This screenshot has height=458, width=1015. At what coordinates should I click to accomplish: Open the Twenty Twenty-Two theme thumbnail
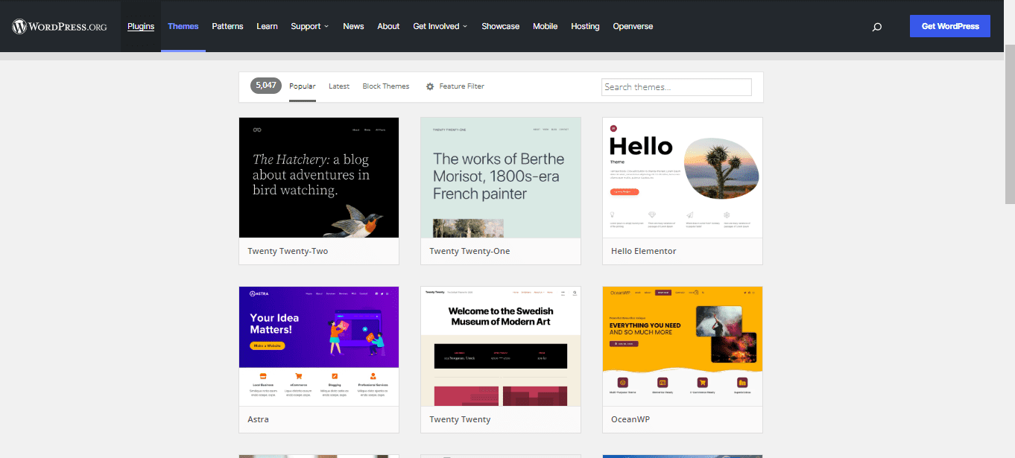point(319,177)
